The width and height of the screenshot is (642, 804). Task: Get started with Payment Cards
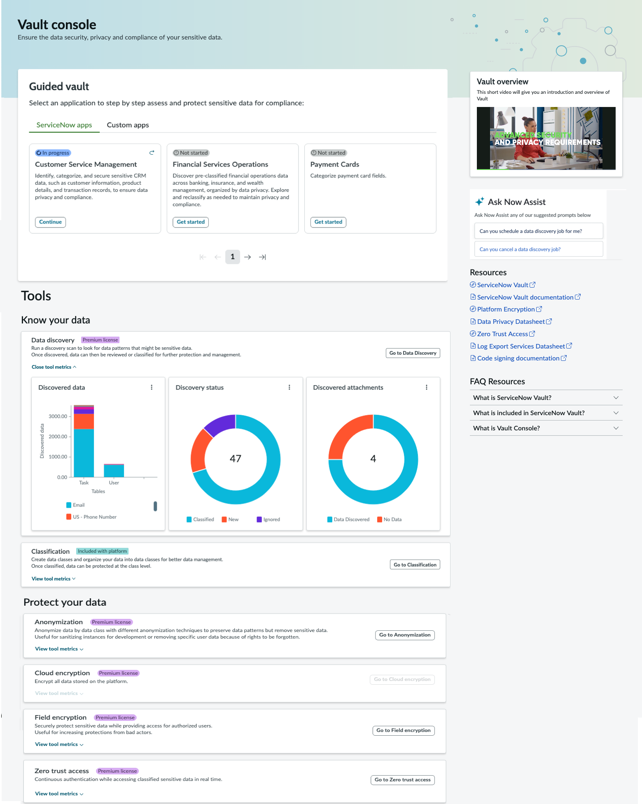point(328,222)
